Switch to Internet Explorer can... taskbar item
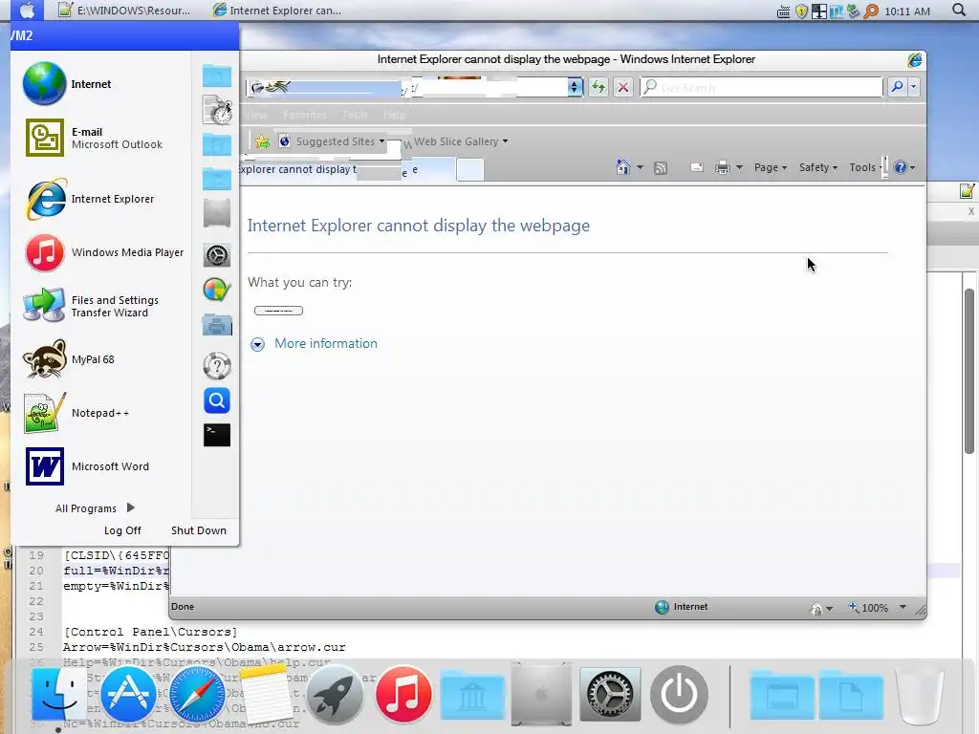Viewport: 979px width, 734px height. [277, 11]
